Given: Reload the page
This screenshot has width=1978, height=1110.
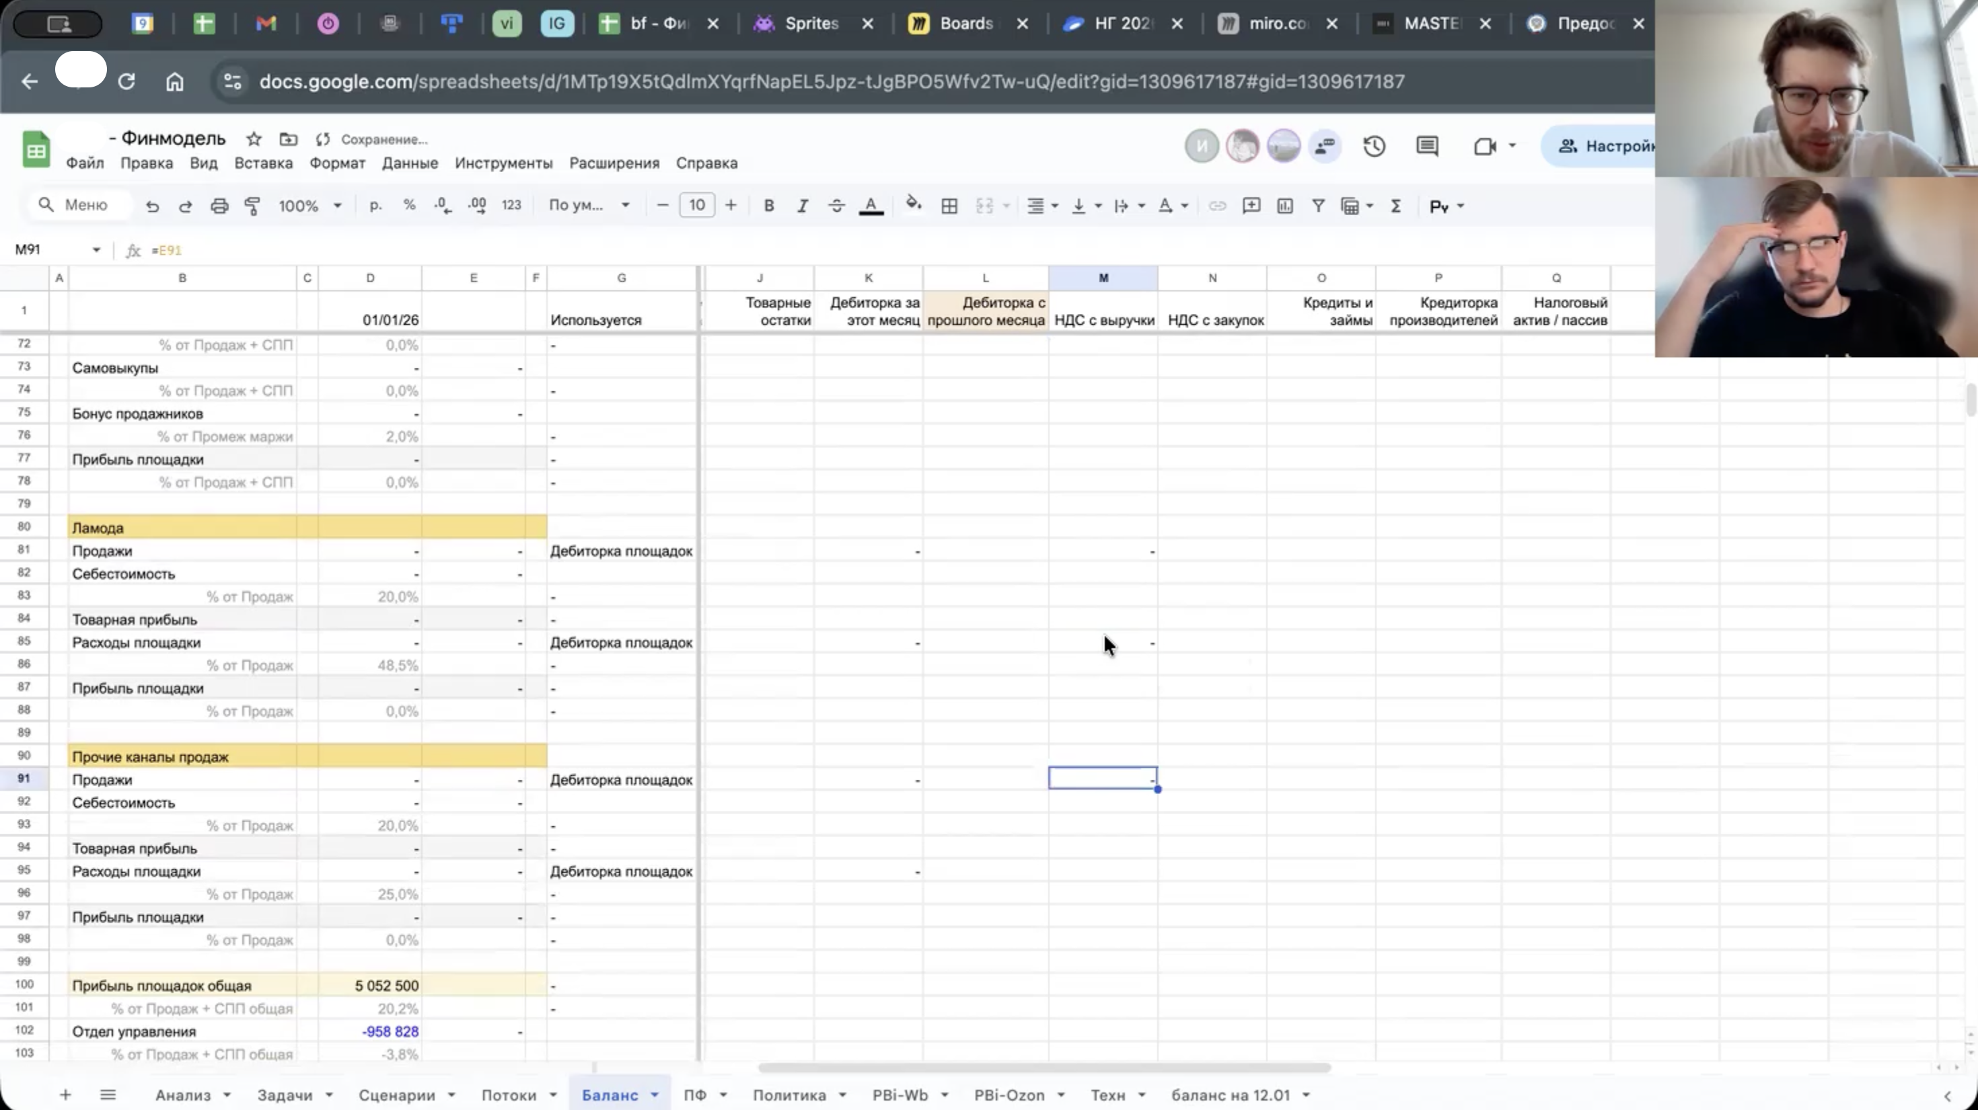Looking at the screenshot, I should (x=126, y=81).
